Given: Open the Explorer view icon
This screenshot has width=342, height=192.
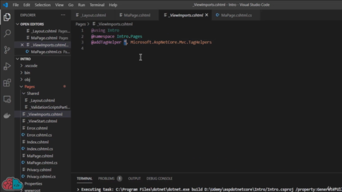Looking at the screenshot, I should pyautogui.click(x=7, y=17).
